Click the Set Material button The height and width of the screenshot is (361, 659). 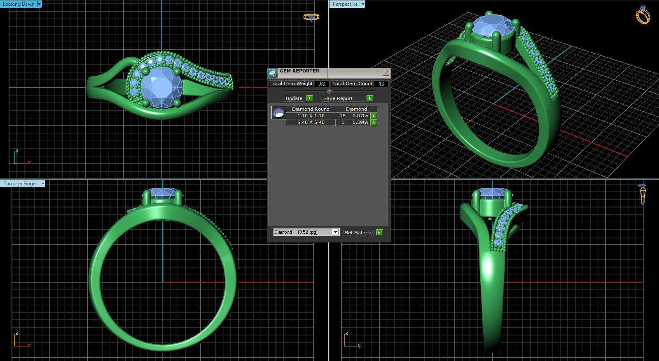(x=359, y=233)
